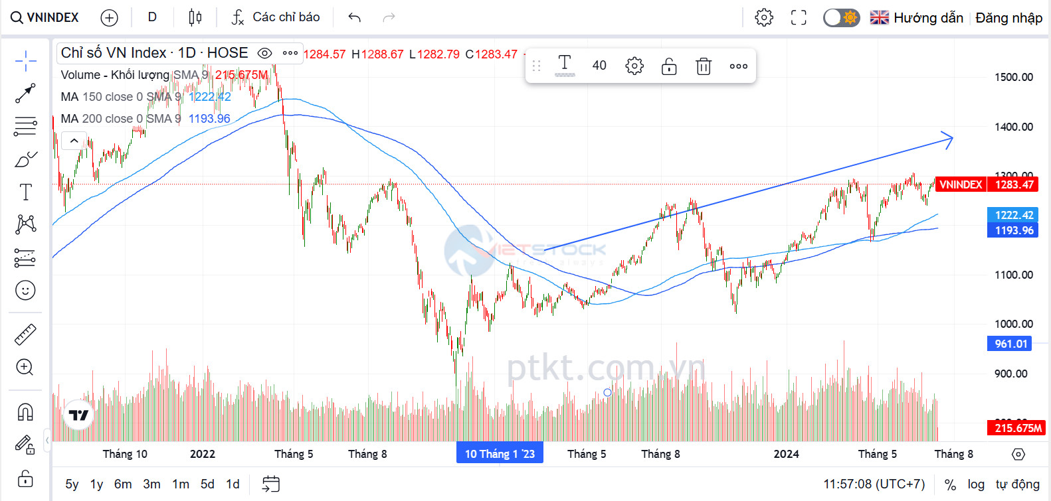Screen dimensions: 1051x501
Task: Click the VNINDEX symbol search field
Action: 45,17
